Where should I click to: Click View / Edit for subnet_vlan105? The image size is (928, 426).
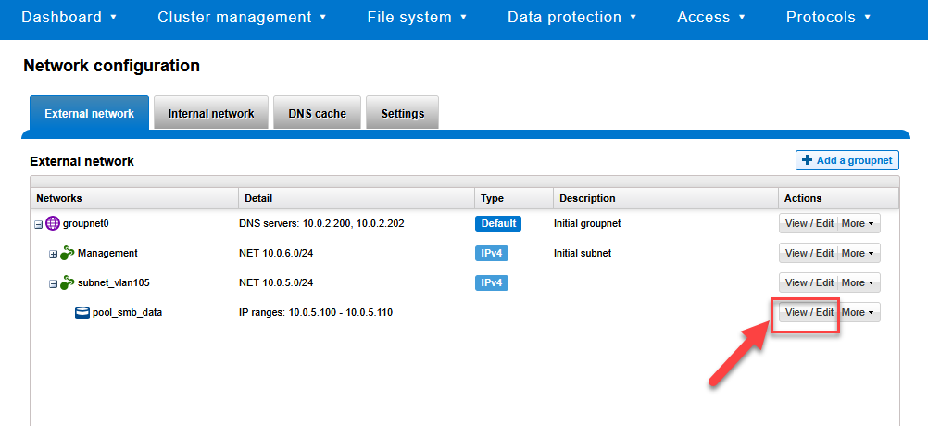click(x=809, y=282)
